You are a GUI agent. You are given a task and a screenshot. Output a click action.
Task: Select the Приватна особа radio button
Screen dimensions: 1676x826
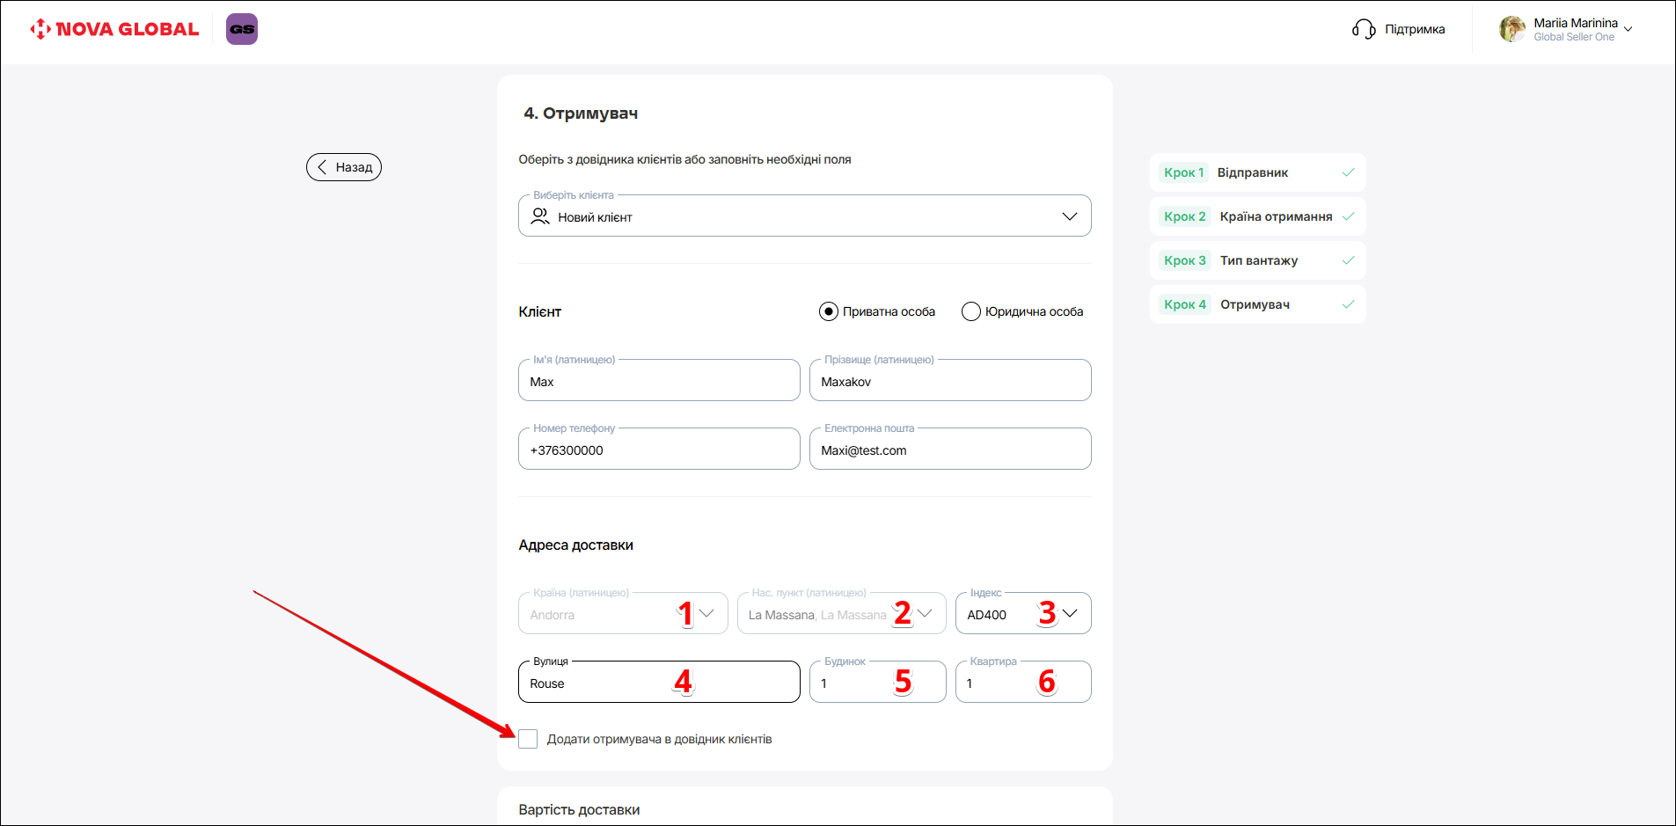828,311
